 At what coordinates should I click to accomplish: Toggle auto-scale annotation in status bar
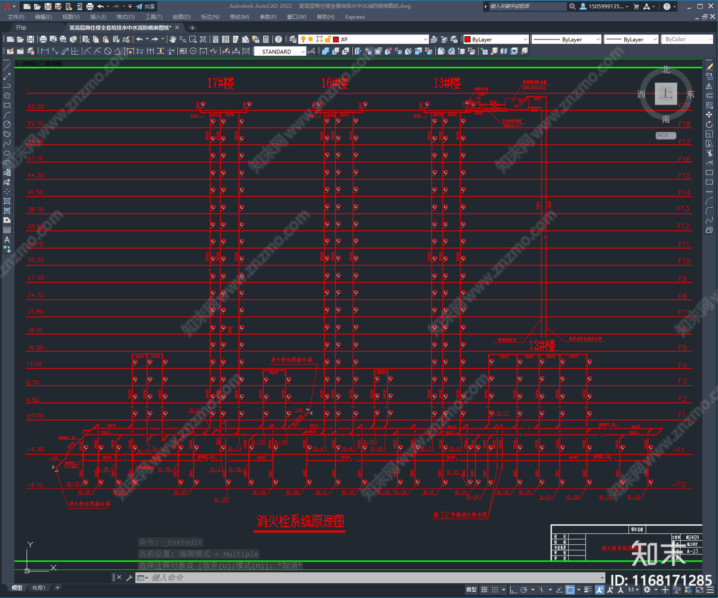coord(610,589)
